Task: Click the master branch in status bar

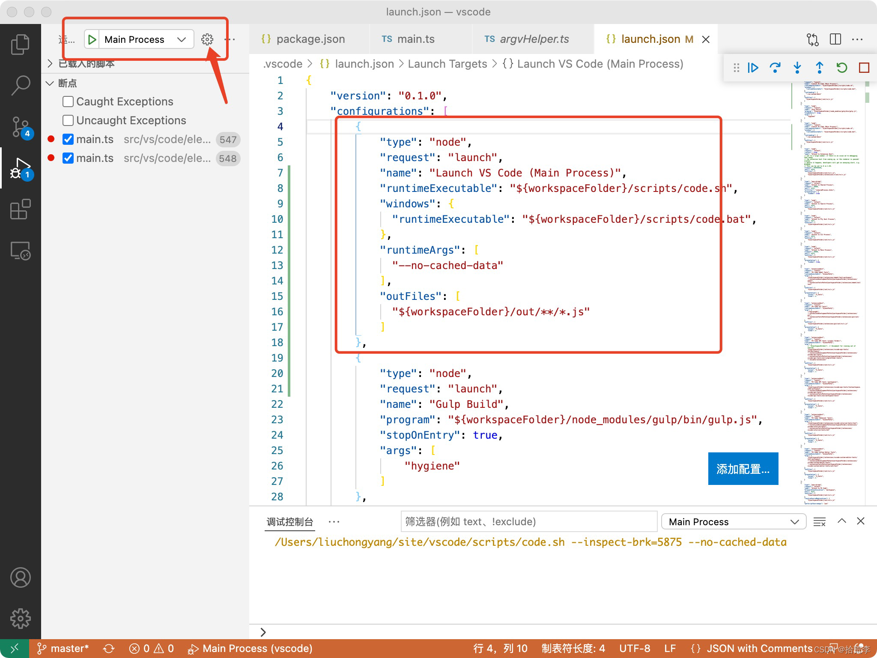Action: click(63, 649)
